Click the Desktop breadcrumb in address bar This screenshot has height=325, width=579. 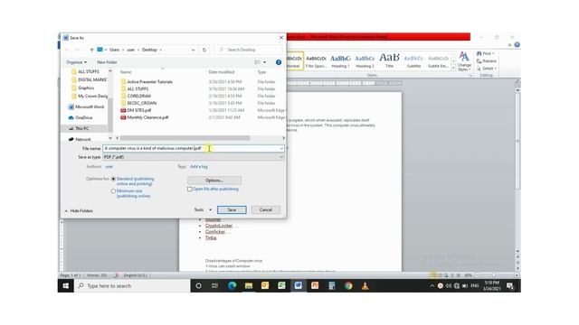(149, 50)
